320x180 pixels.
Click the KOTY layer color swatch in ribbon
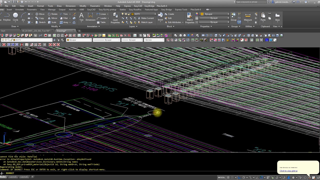(x=132, y=14)
